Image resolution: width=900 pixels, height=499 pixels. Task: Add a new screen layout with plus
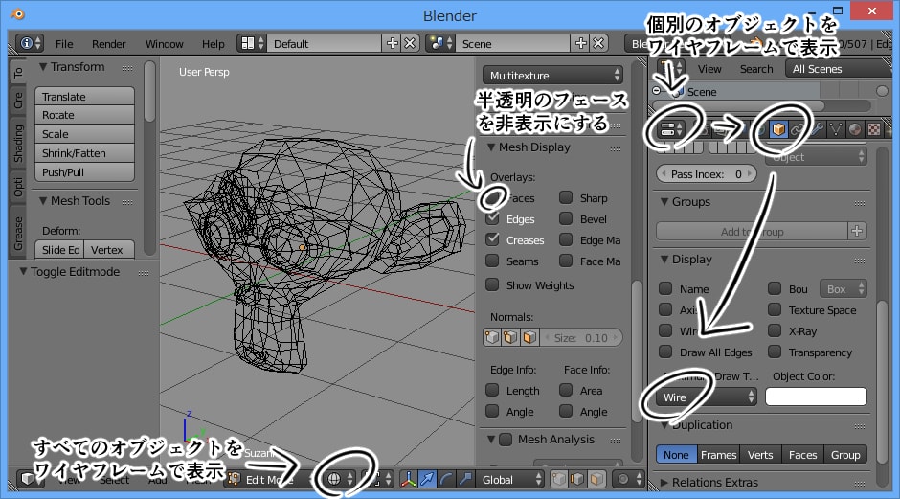[392, 44]
